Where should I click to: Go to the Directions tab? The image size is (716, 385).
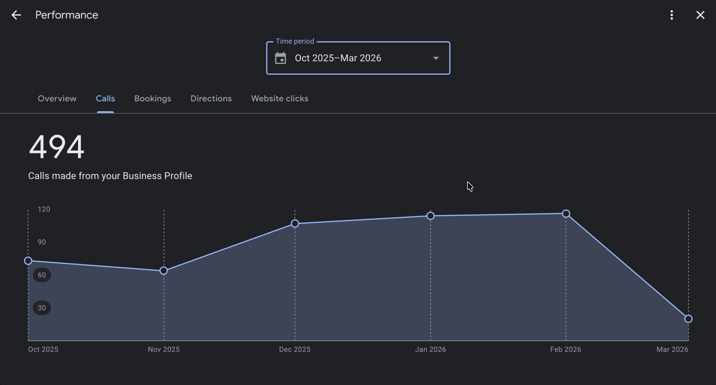point(211,99)
